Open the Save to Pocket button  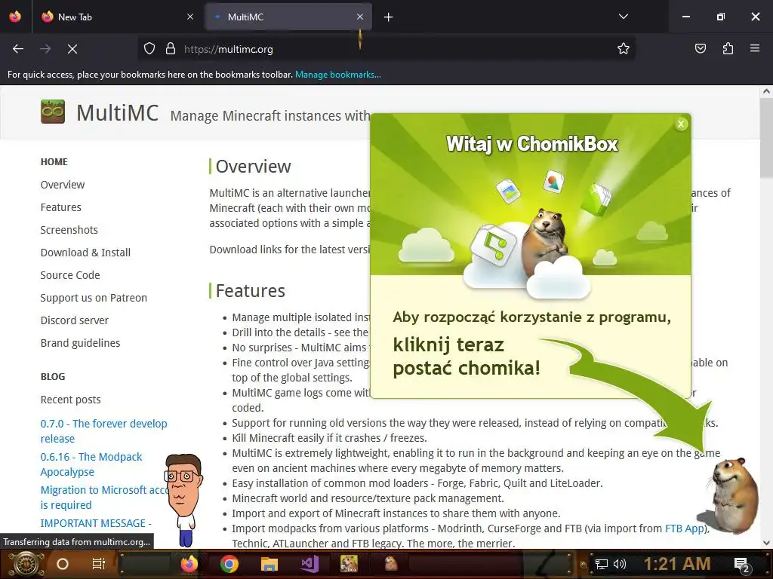[x=700, y=48]
